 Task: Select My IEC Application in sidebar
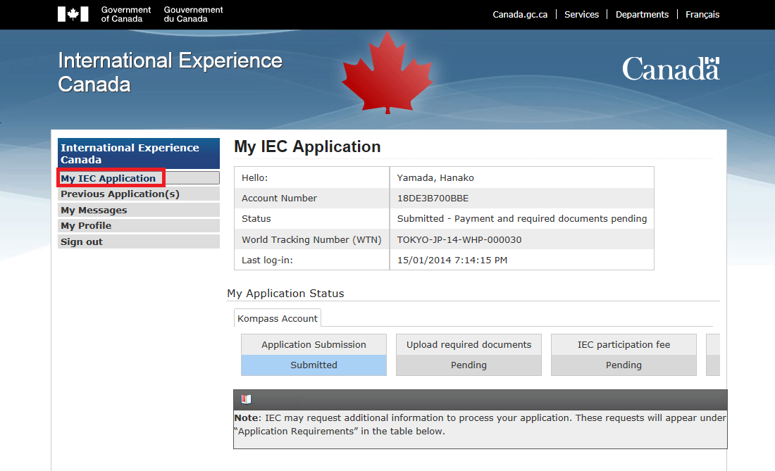[x=138, y=178]
